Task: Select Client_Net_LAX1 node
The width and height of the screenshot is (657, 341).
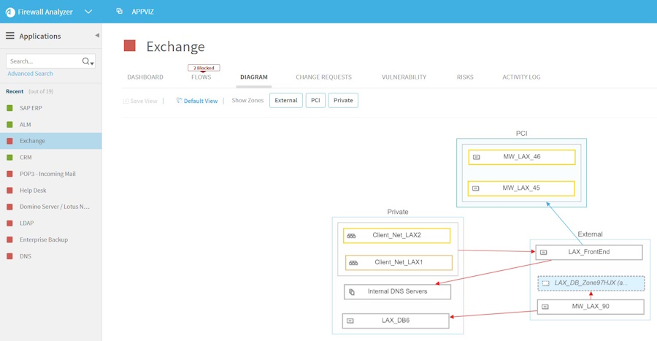Action: 399,263
